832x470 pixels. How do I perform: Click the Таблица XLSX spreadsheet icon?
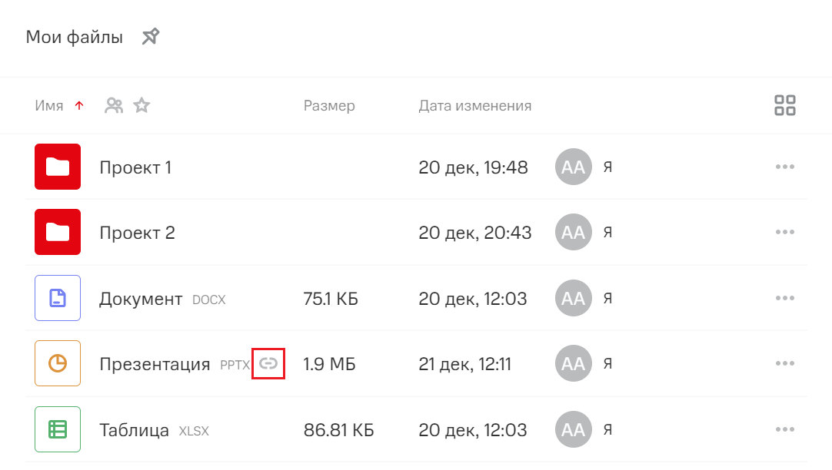(x=58, y=429)
